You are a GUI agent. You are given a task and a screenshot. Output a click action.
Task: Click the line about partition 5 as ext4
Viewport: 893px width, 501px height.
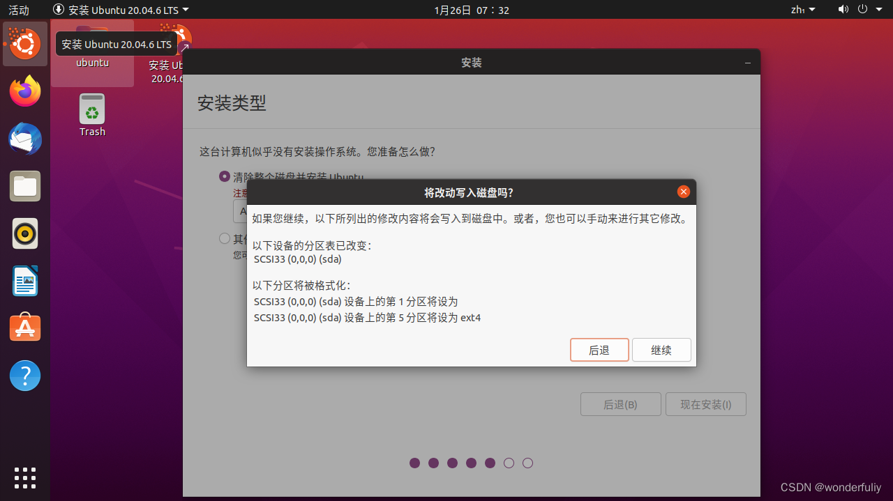367,318
